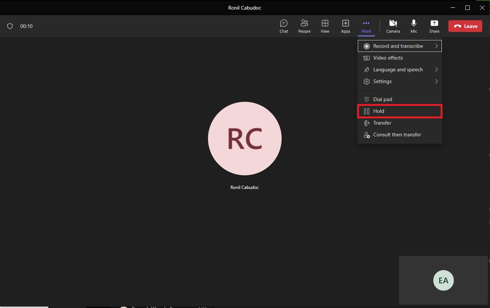This screenshot has height=308, width=490.
Task: Expand the Settings submenu
Action: [382, 81]
